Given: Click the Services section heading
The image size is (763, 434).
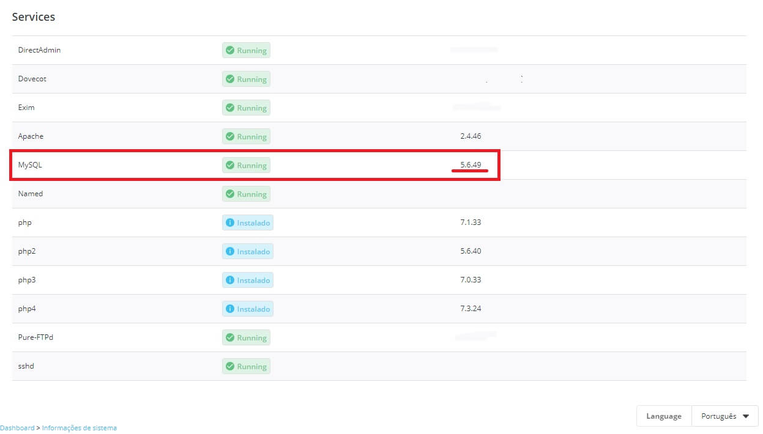Looking at the screenshot, I should pyautogui.click(x=34, y=17).
